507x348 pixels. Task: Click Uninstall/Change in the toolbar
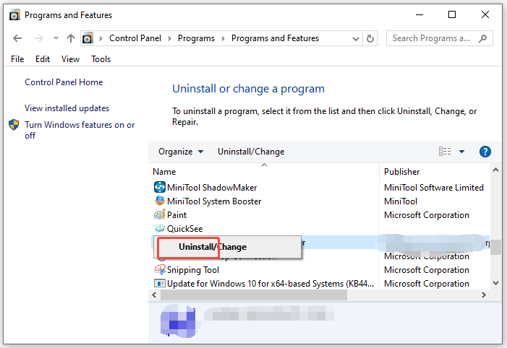251,152
